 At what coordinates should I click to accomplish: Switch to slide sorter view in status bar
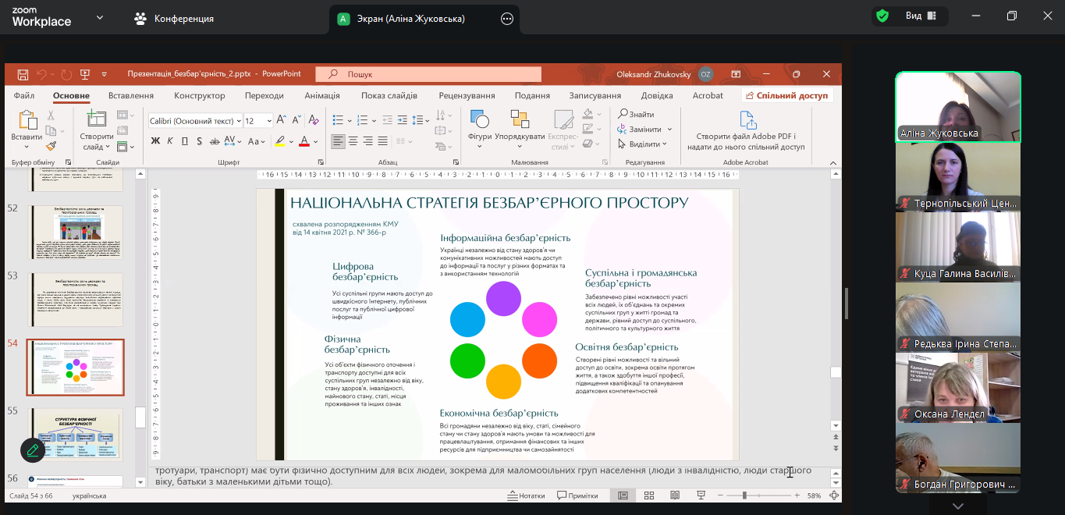(649, 495)
